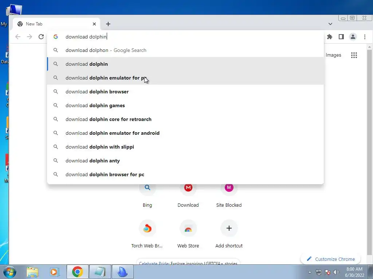Open the Chrome three-dot menu

(x=365, y=37)
